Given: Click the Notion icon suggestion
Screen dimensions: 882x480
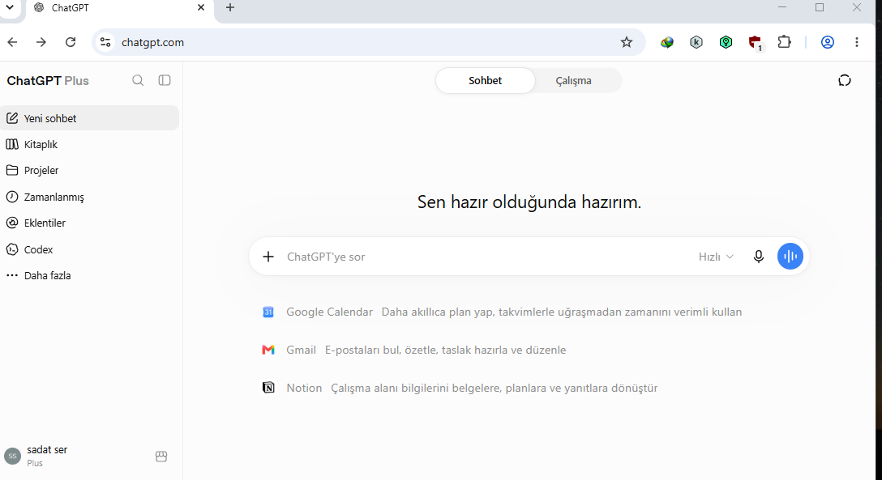Looking at the screenshot, I should click(268, 388).
